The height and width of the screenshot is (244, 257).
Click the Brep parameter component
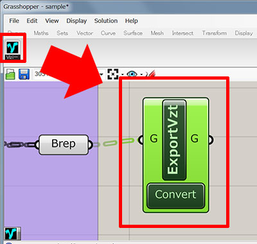[64, 144]
